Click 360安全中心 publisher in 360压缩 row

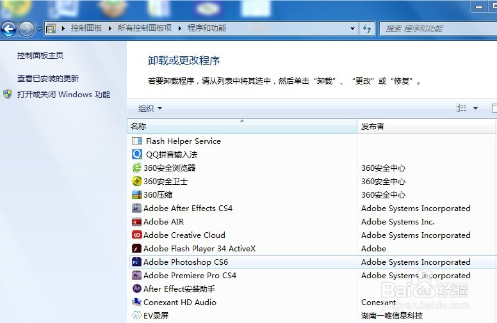(x=384, y=194)
